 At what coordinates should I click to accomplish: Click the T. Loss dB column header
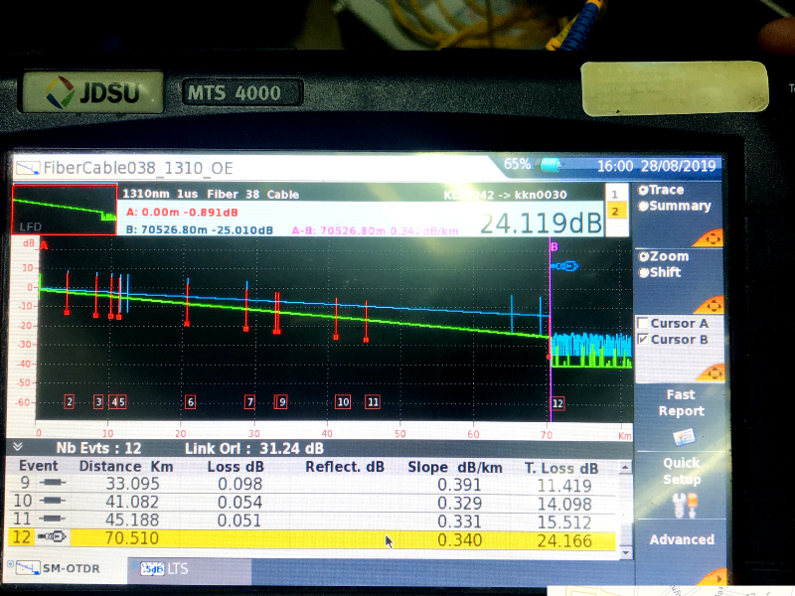561,468
